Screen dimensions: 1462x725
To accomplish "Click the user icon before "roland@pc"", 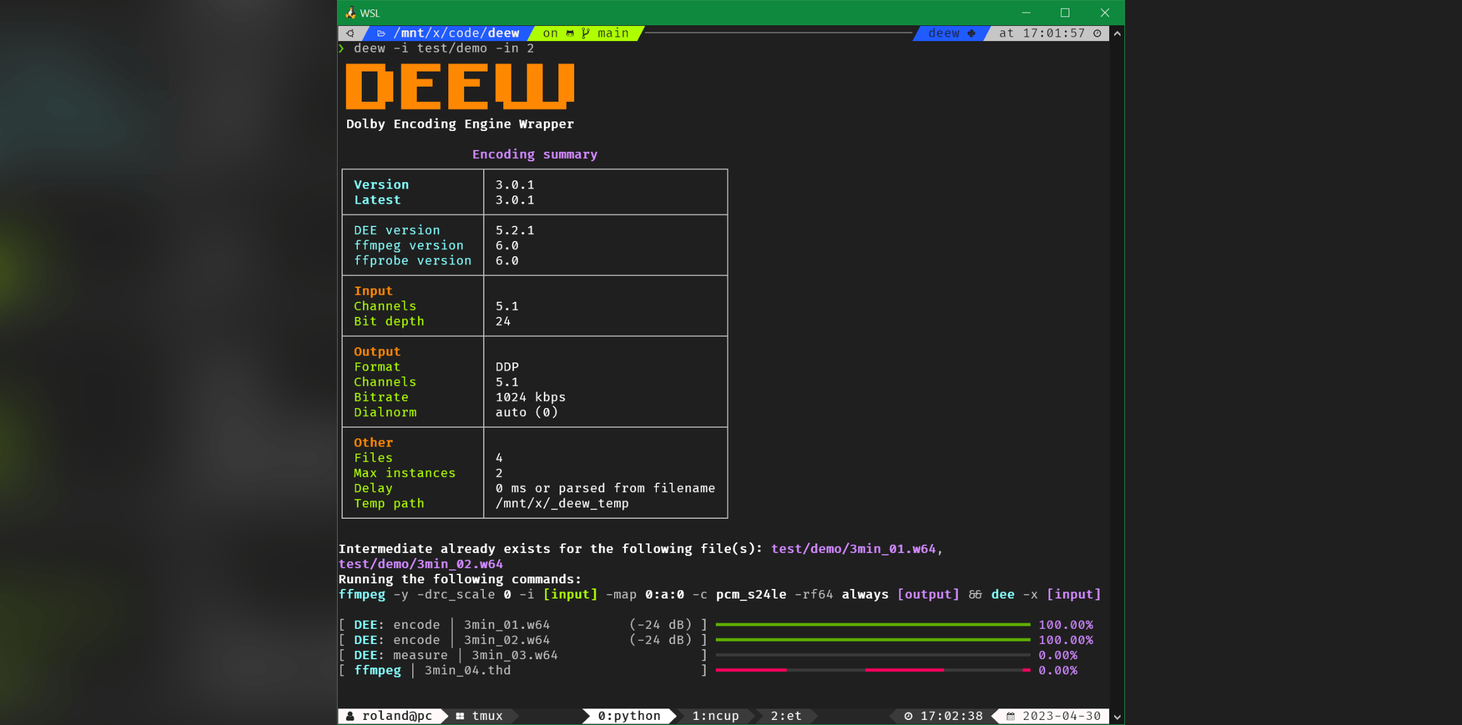I will 350,716.
